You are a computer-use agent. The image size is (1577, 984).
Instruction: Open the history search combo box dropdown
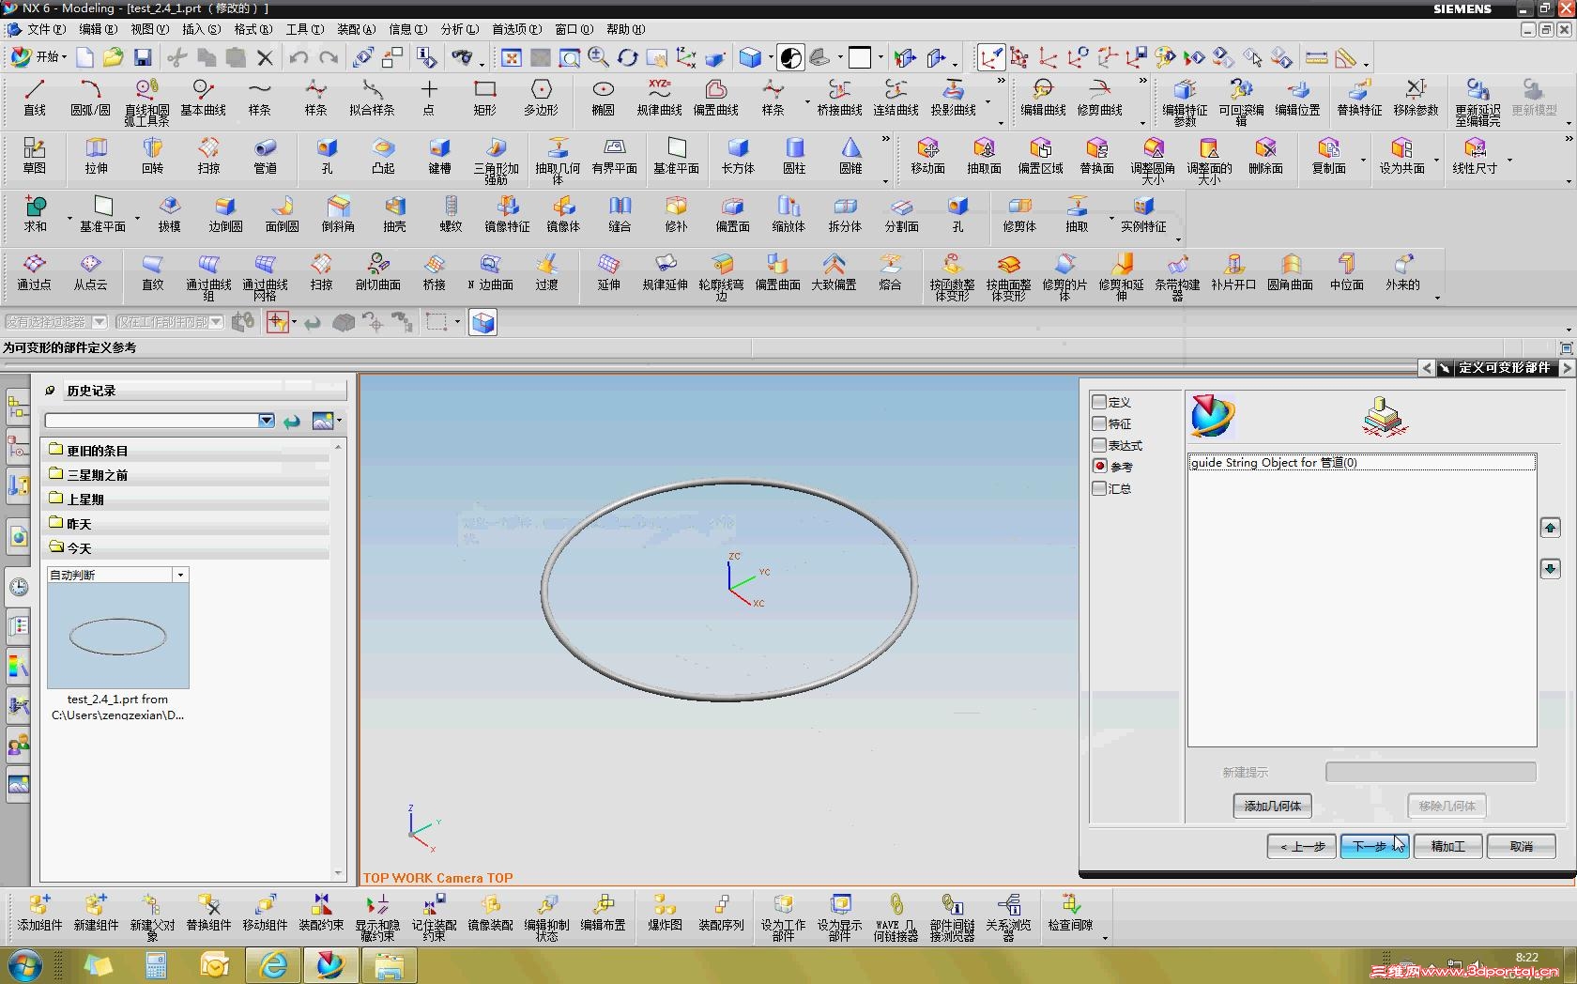pyautogui.click(x=267, y=421)
